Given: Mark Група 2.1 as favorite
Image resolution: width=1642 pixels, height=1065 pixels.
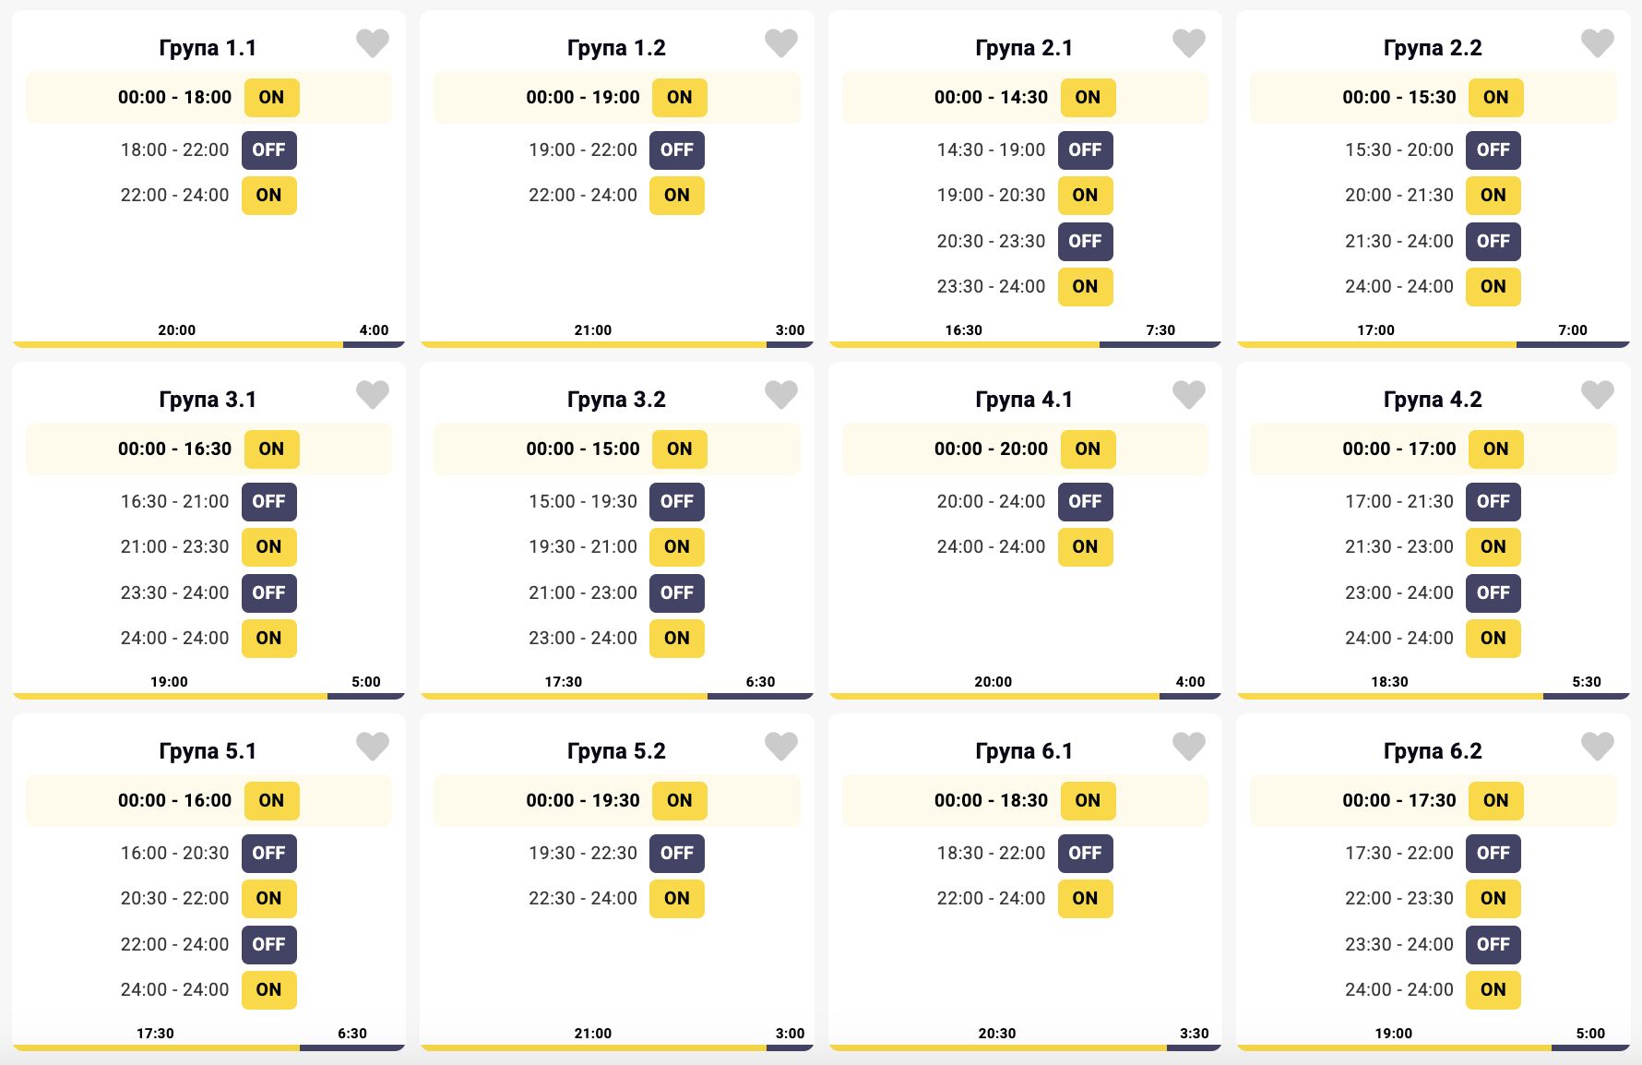Looking at the screenshot, I should tap(1188, 42).
